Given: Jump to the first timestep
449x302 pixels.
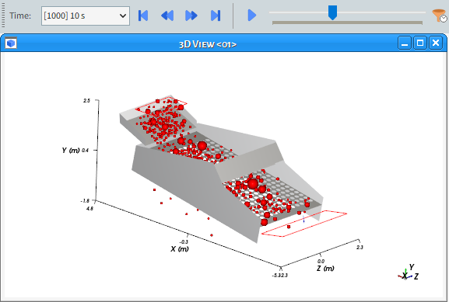Looking at the screenshot, I should (x=143, y=16).
